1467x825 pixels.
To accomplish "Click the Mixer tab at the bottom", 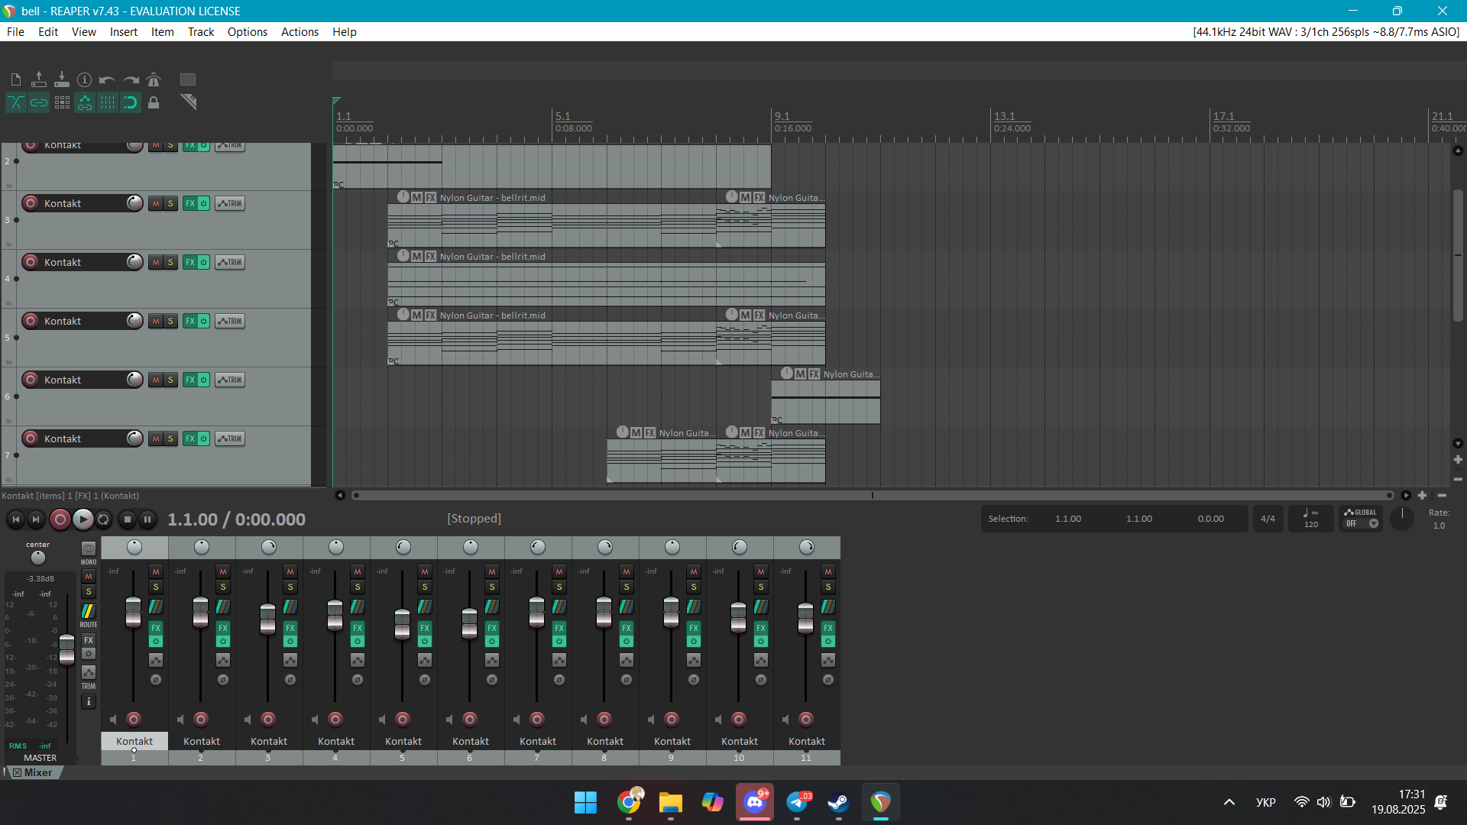I will click(x=37, y=772).
